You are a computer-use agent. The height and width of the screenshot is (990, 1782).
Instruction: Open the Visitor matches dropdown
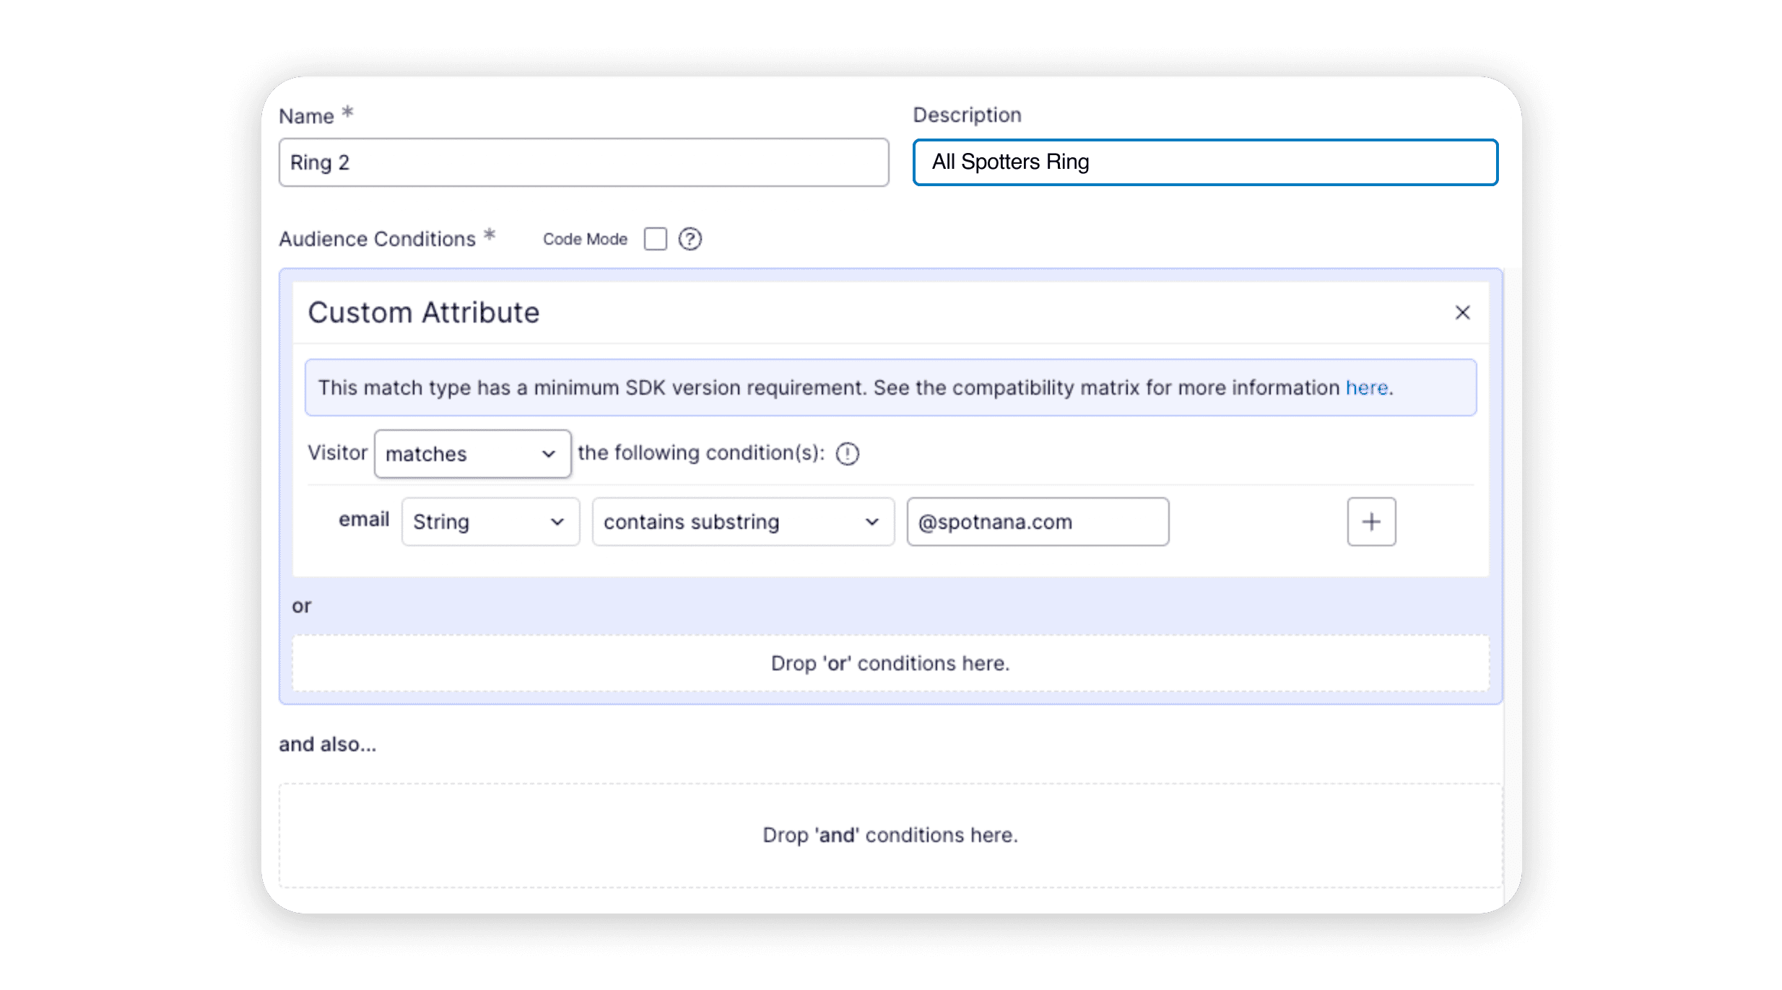472,454
